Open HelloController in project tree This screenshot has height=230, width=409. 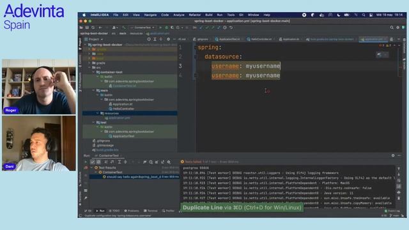121,109
